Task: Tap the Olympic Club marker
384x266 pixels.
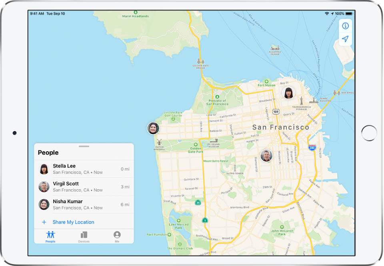Action: 180,244
